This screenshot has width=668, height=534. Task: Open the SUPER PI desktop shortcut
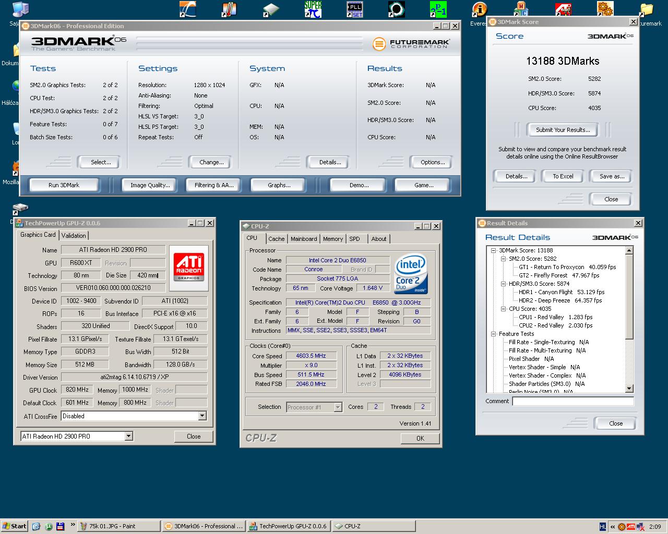tap(313, 9)
